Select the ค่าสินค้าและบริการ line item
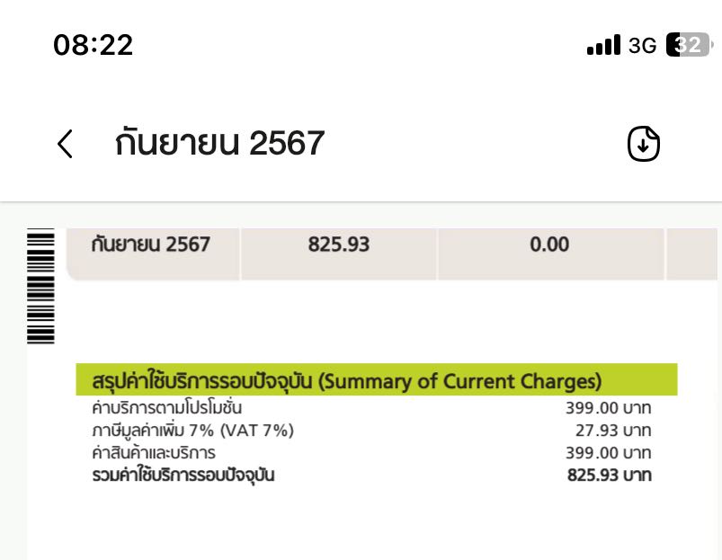 coord(154,453)
